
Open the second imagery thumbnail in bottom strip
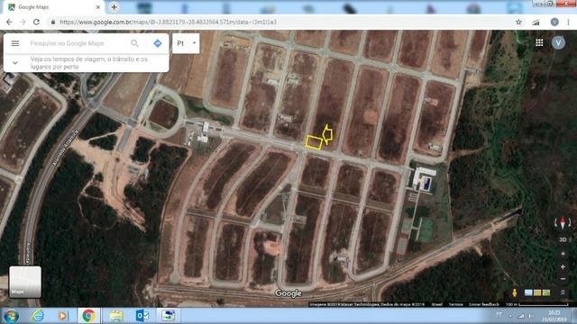pyautogui.click(x=537, y=292)
